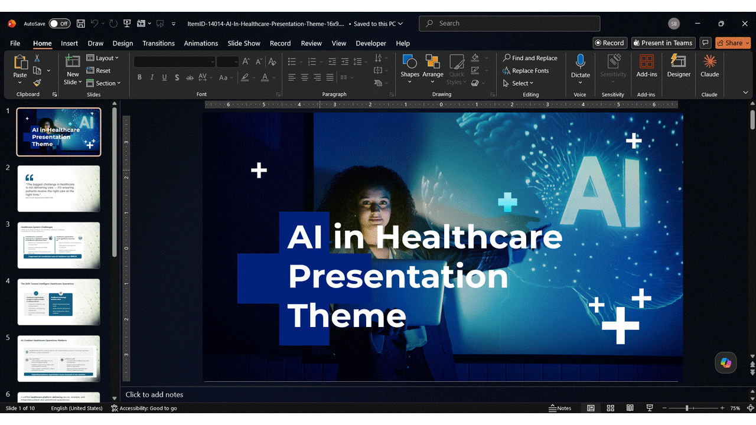Image resolution: width=756 pixels, height=425 pixels.
Task: Adjust the zoom slider in status bar
Action: tap(687, 408)
